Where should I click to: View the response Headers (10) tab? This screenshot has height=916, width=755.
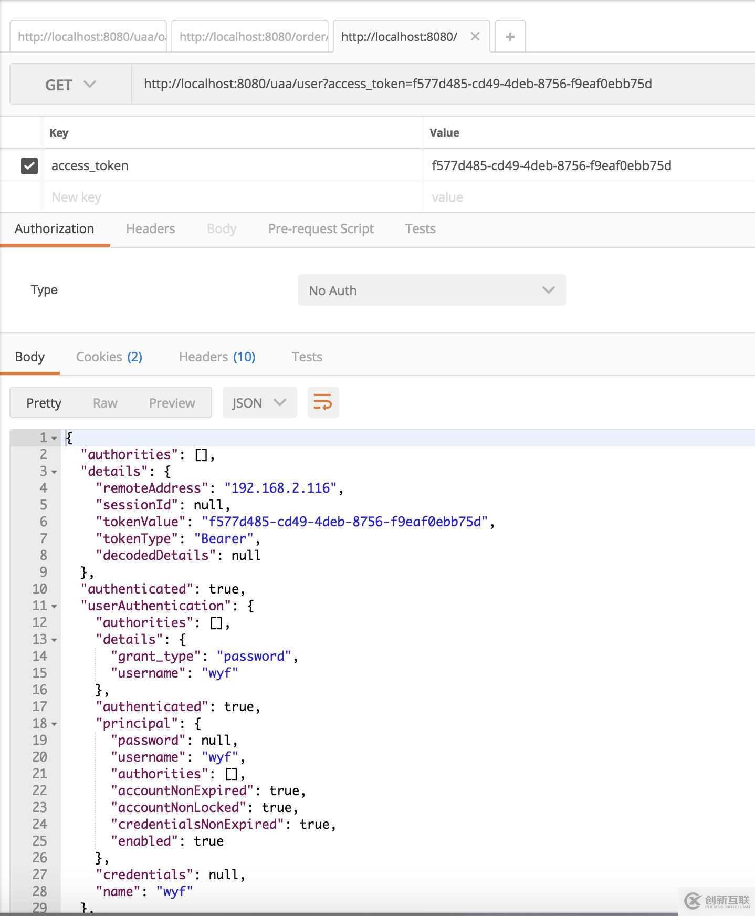click(217, 357)
